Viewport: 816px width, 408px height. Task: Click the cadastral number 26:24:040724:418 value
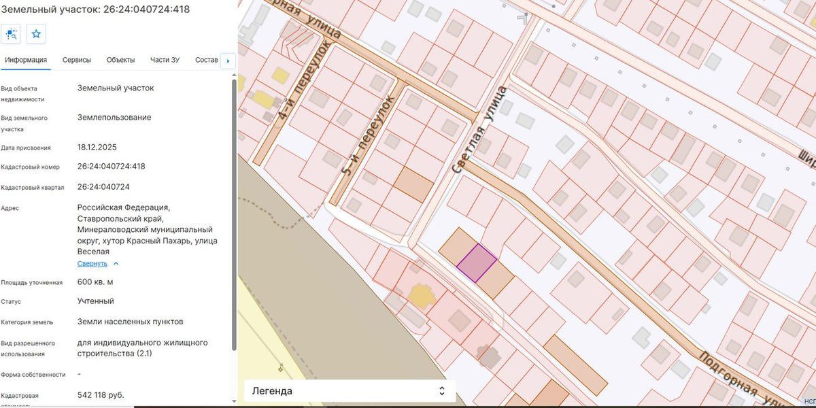pyautogui.click(x=112, y=167)
